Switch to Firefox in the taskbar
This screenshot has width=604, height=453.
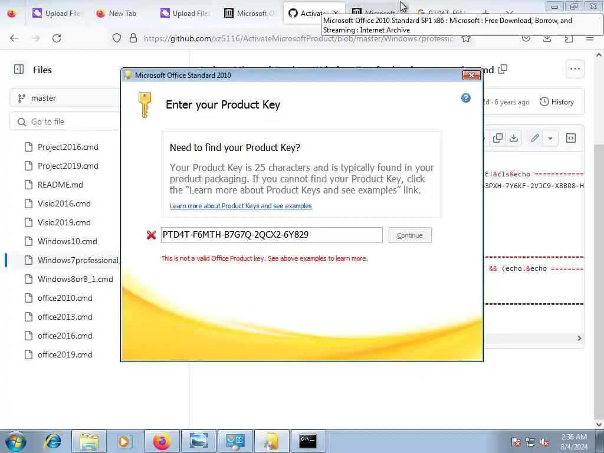pos(162,441)
